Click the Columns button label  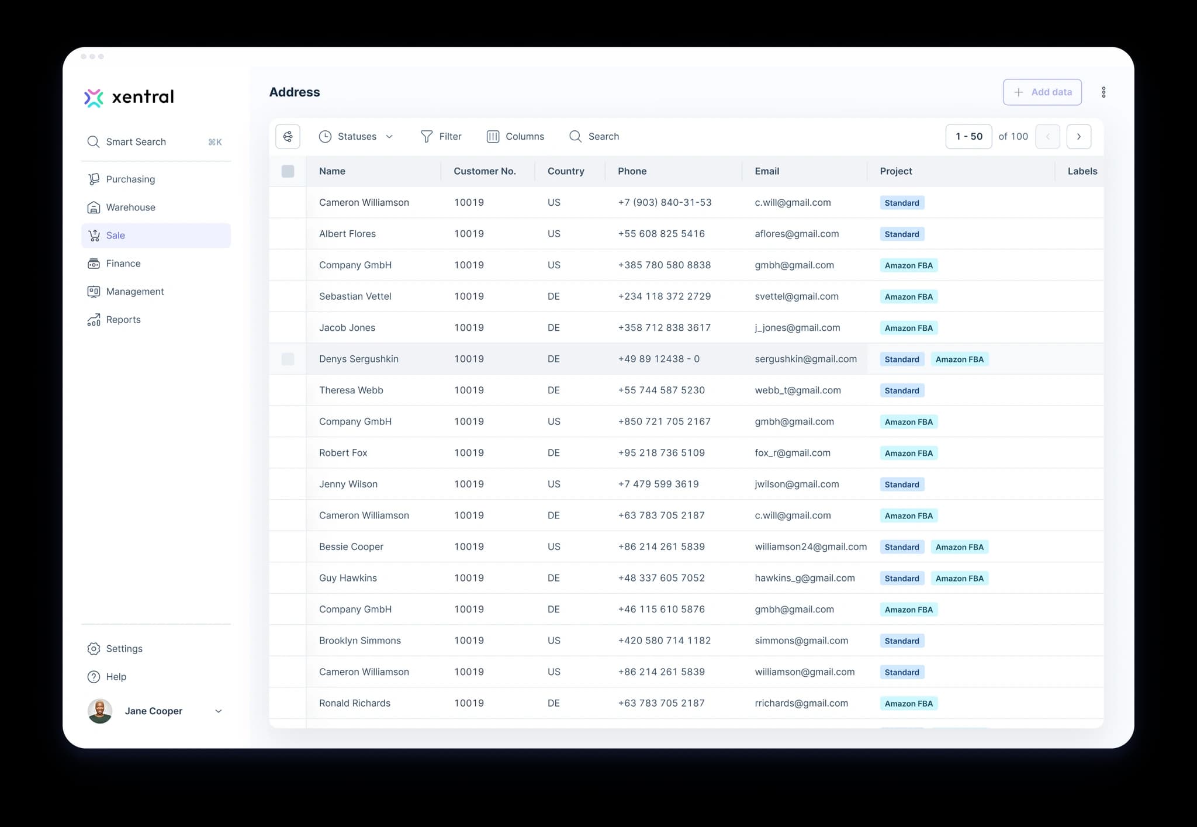525,136
